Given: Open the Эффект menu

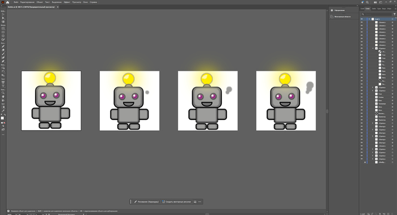Looking at the screenshot, I should pos(67,2).
